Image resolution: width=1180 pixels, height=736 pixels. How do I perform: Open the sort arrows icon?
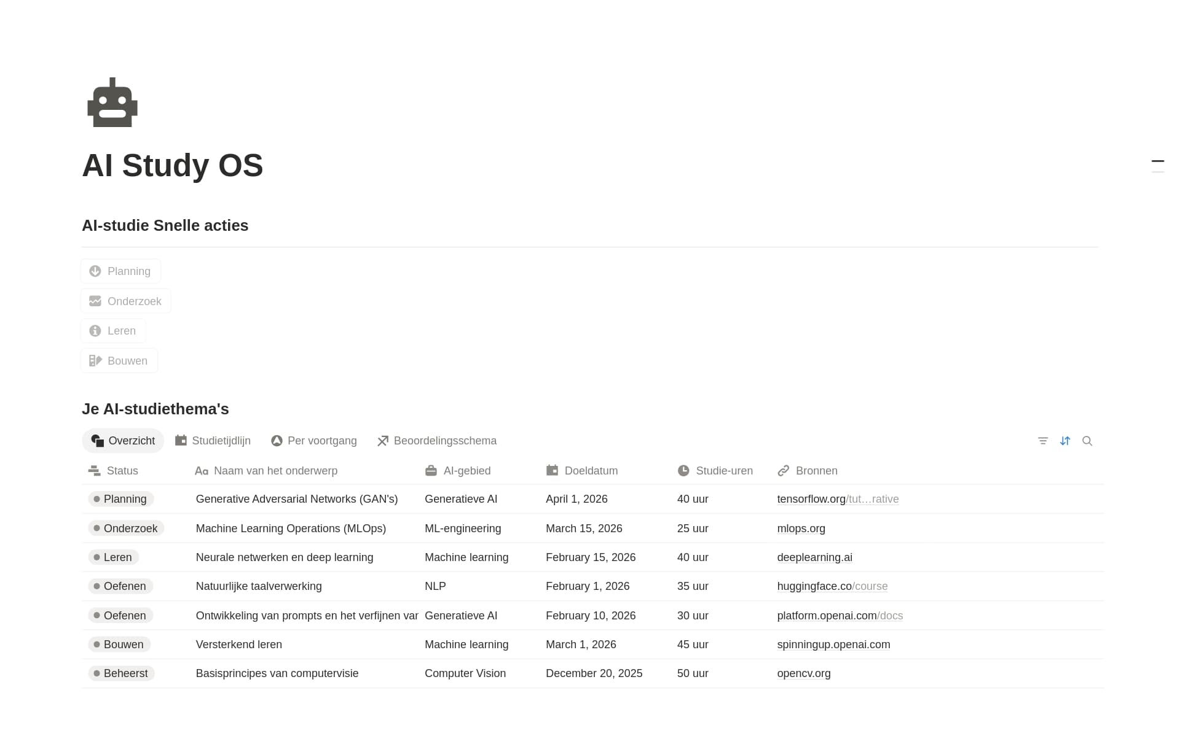point(1065,441)
